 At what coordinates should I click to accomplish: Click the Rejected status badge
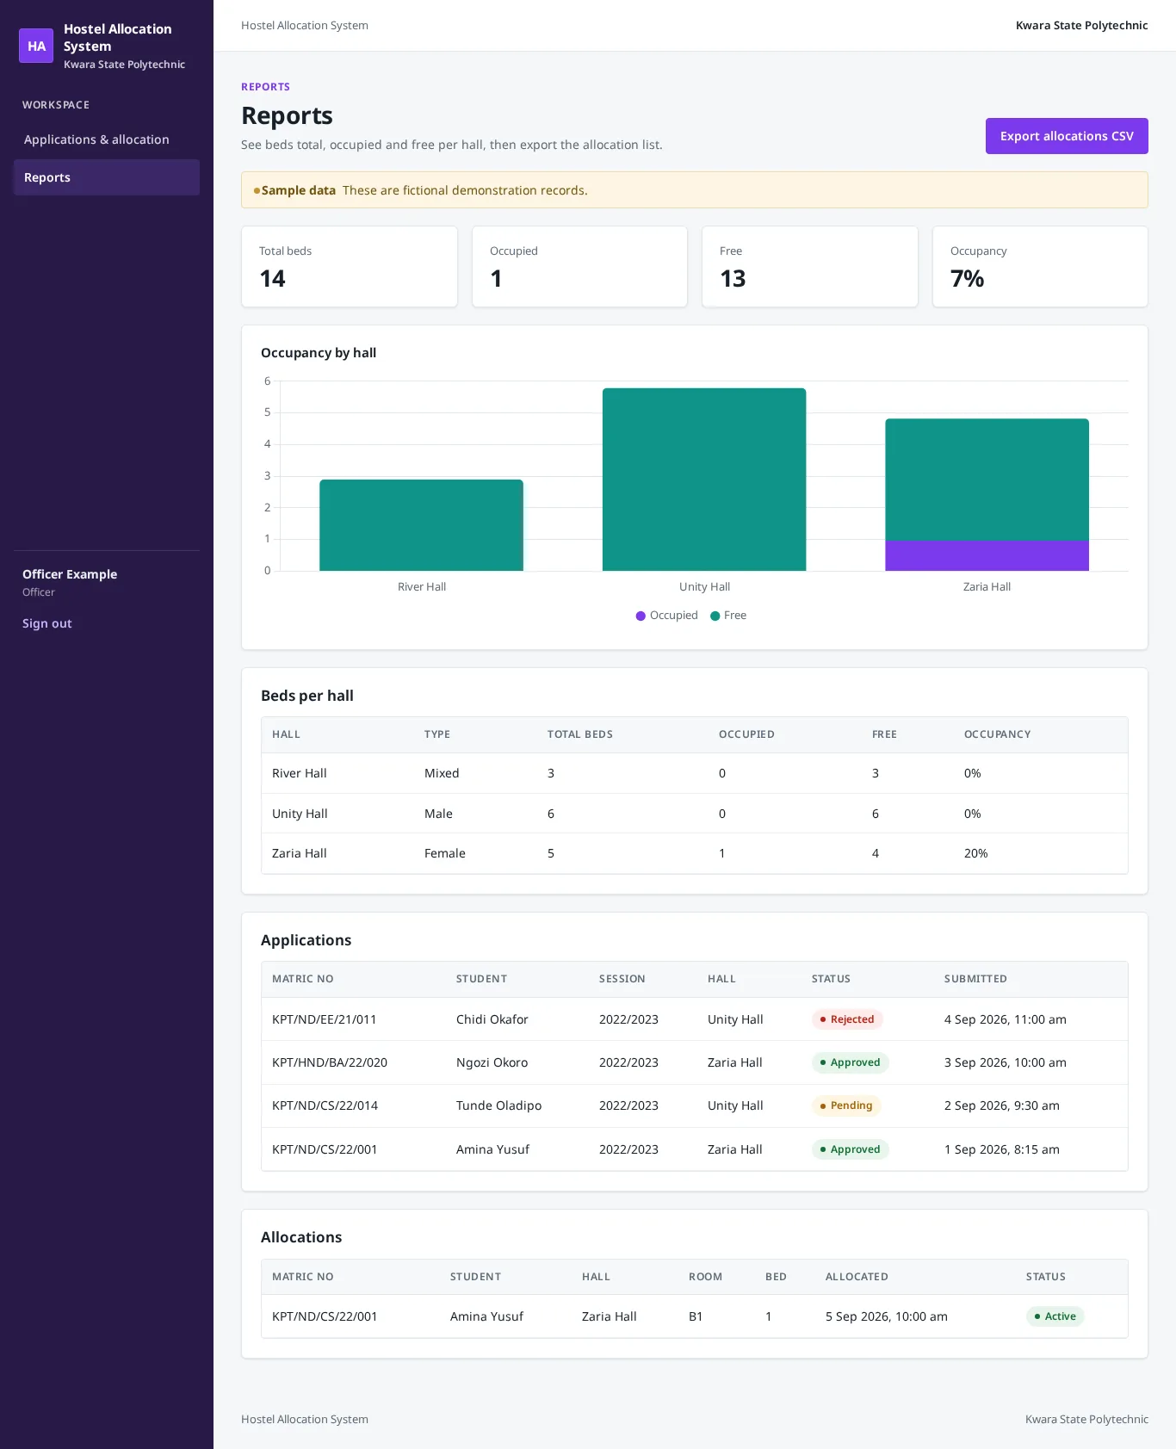pos(847,1019)
